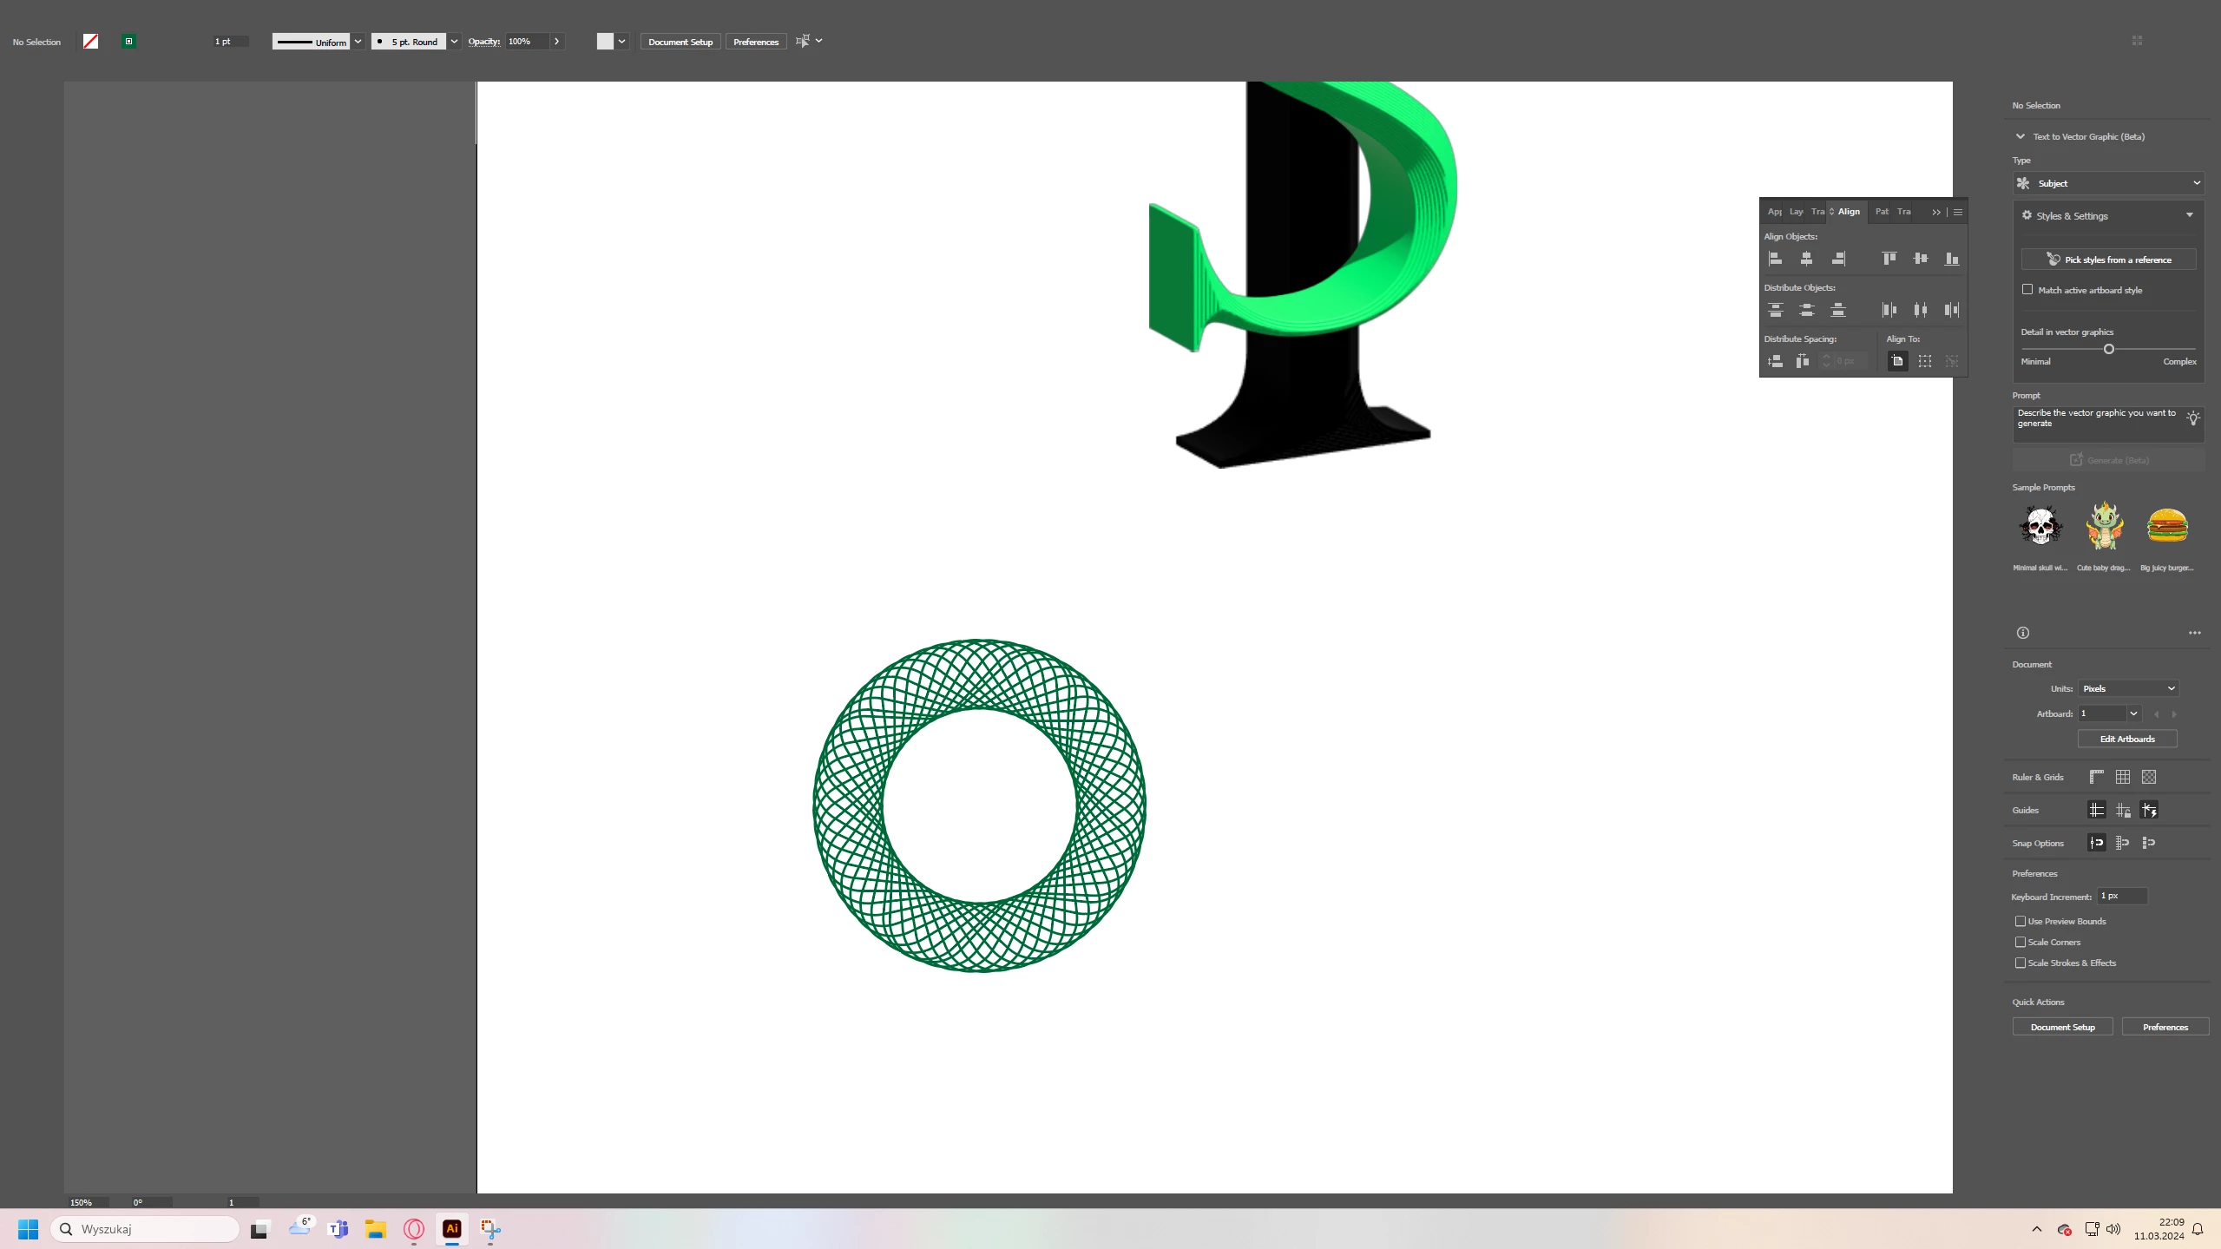Open the Units Pixels dropdown
This screenshot has width=2221, height=1249.
coord(2128,688)
